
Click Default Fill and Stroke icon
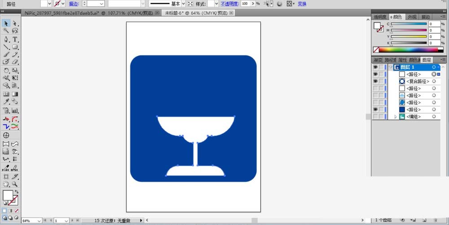click(x=5, y=203)
